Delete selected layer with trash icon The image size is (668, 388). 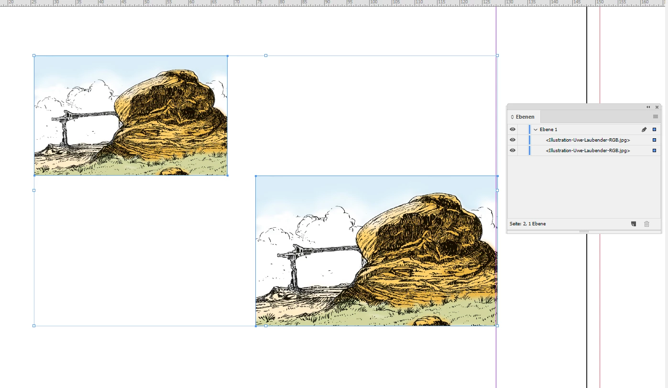pyautogui.click(x=647, y=224)
